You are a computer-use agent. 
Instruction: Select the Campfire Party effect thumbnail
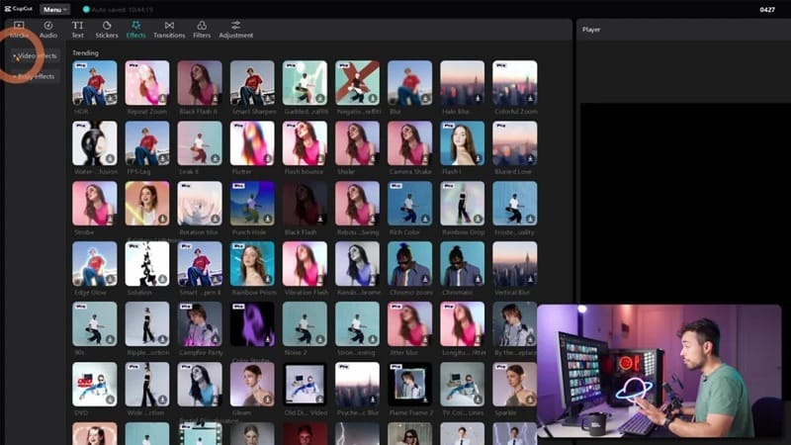point(200,324)
